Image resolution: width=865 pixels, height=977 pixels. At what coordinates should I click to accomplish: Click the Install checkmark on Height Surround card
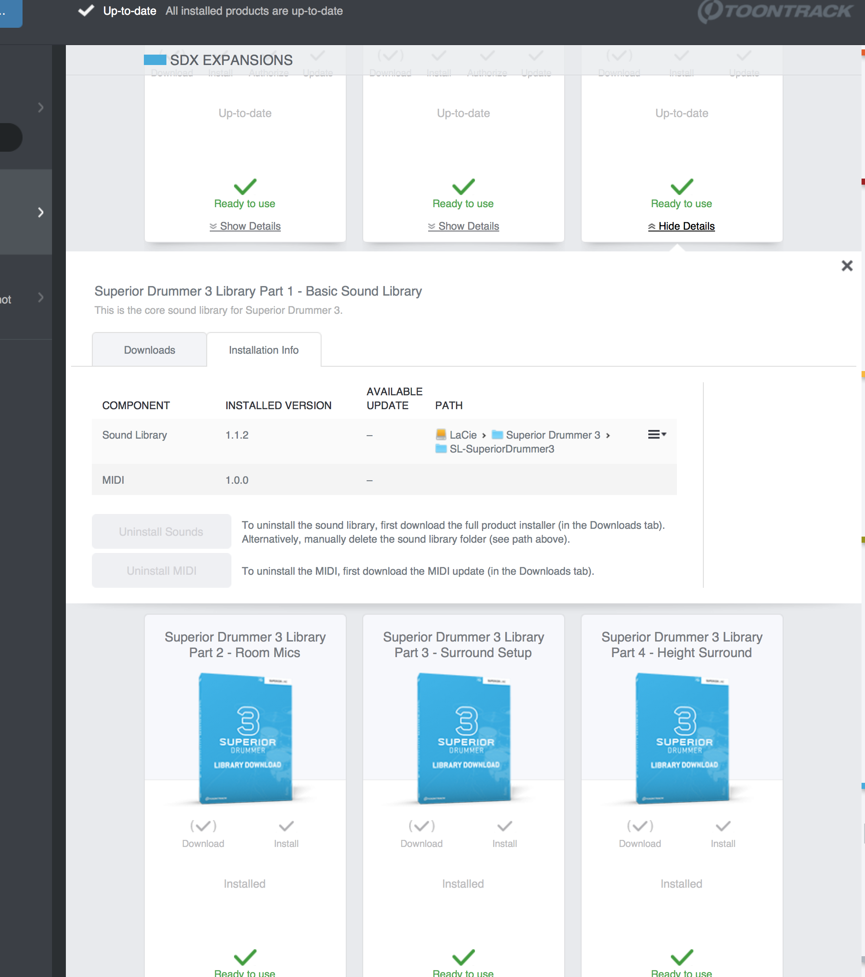pyautogui.click(x=722, y=827)
